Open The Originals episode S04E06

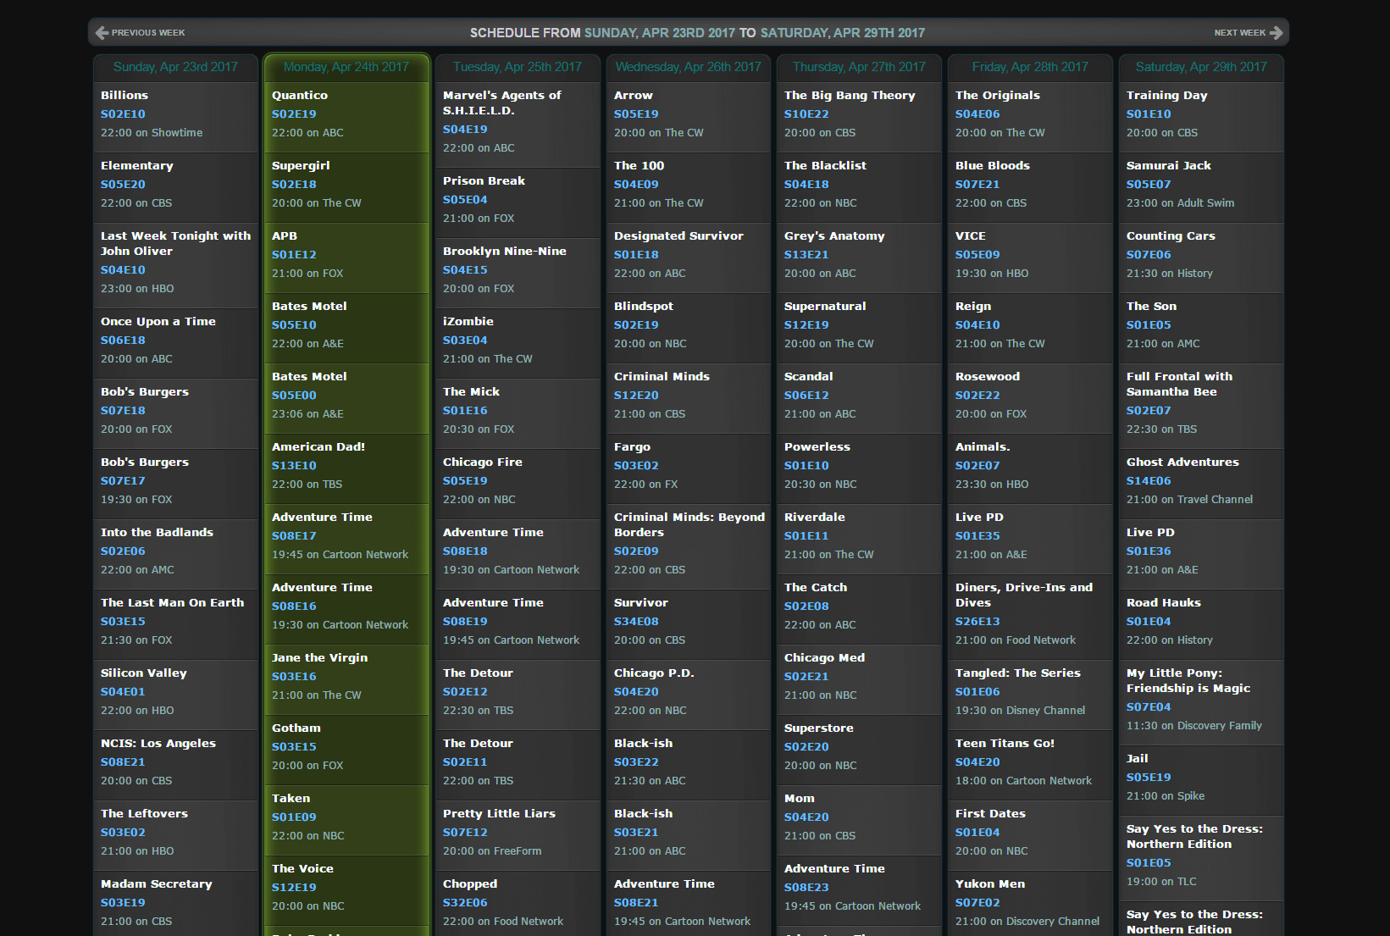point(977,114)
